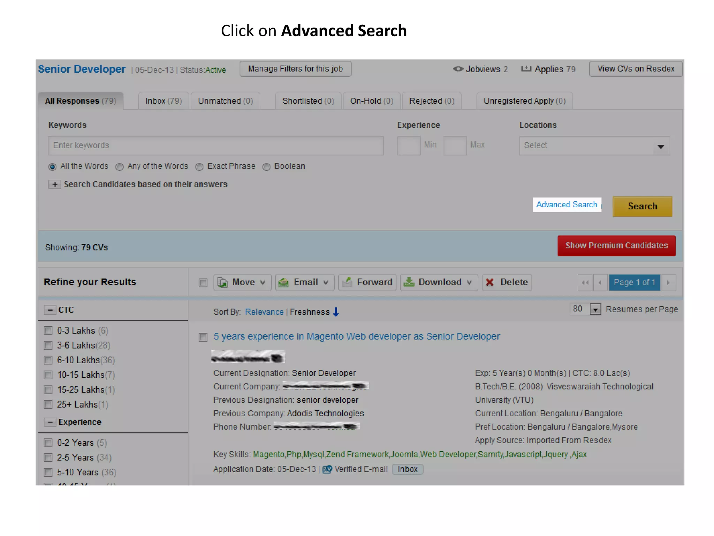The width and height of the screenshot is (714, 536).
Task: Click the Inbox tag on candidate
Action: tap(408, 469)
